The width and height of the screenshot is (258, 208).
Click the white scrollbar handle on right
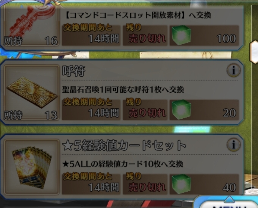point(254,52)
